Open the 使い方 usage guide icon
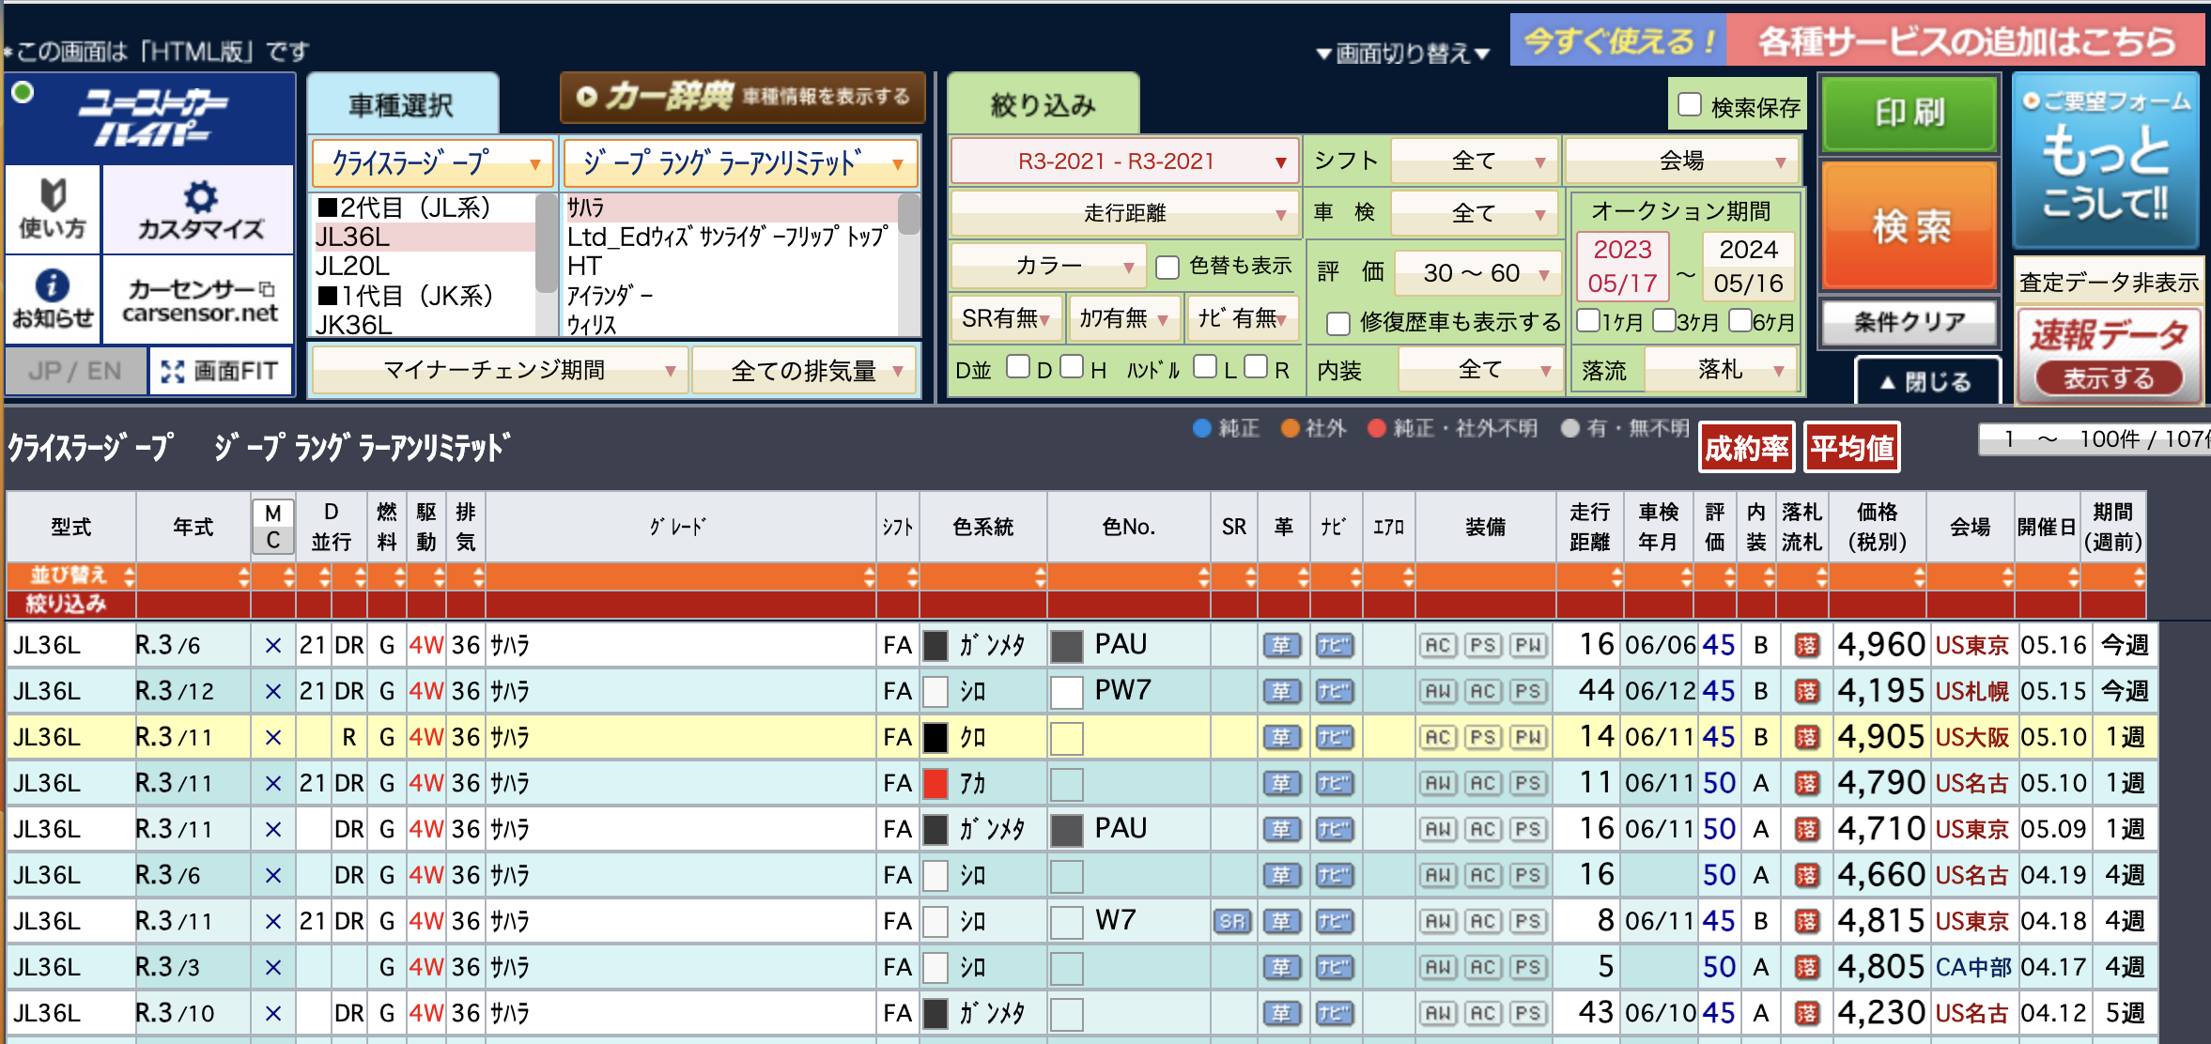 (x=53, y=208)
